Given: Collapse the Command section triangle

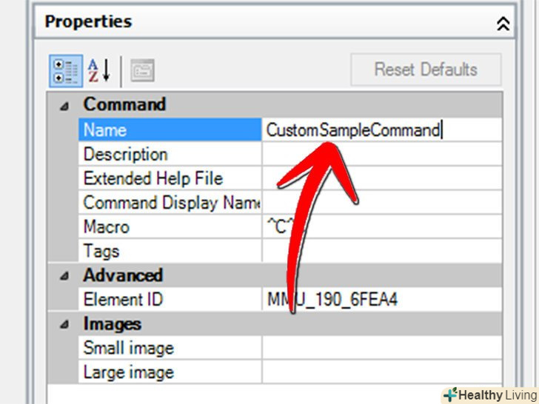Looking at the screenshot, I should 64,106.
